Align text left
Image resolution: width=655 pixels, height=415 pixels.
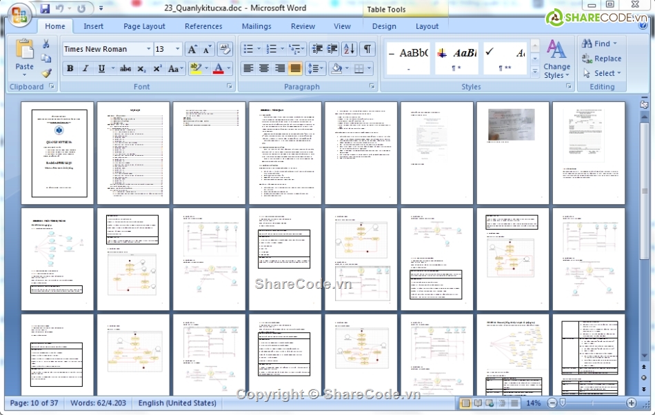(x=248, y=68)
